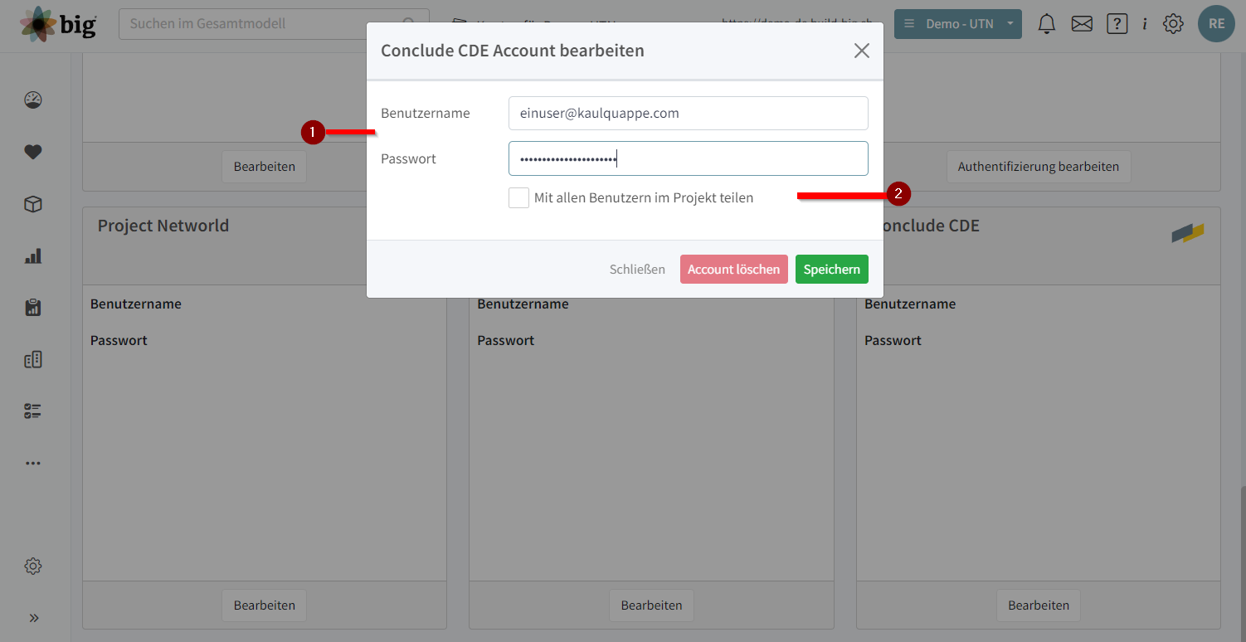The image size is (1246, 642).
Task: Open the task checklist icon in the sidebar
Action: (x=32, y=411)
